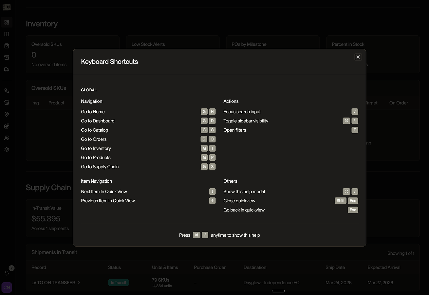Click the up arrow key for Previous Item
Viewport: 429px width, 295px height.
pos(212,201)
